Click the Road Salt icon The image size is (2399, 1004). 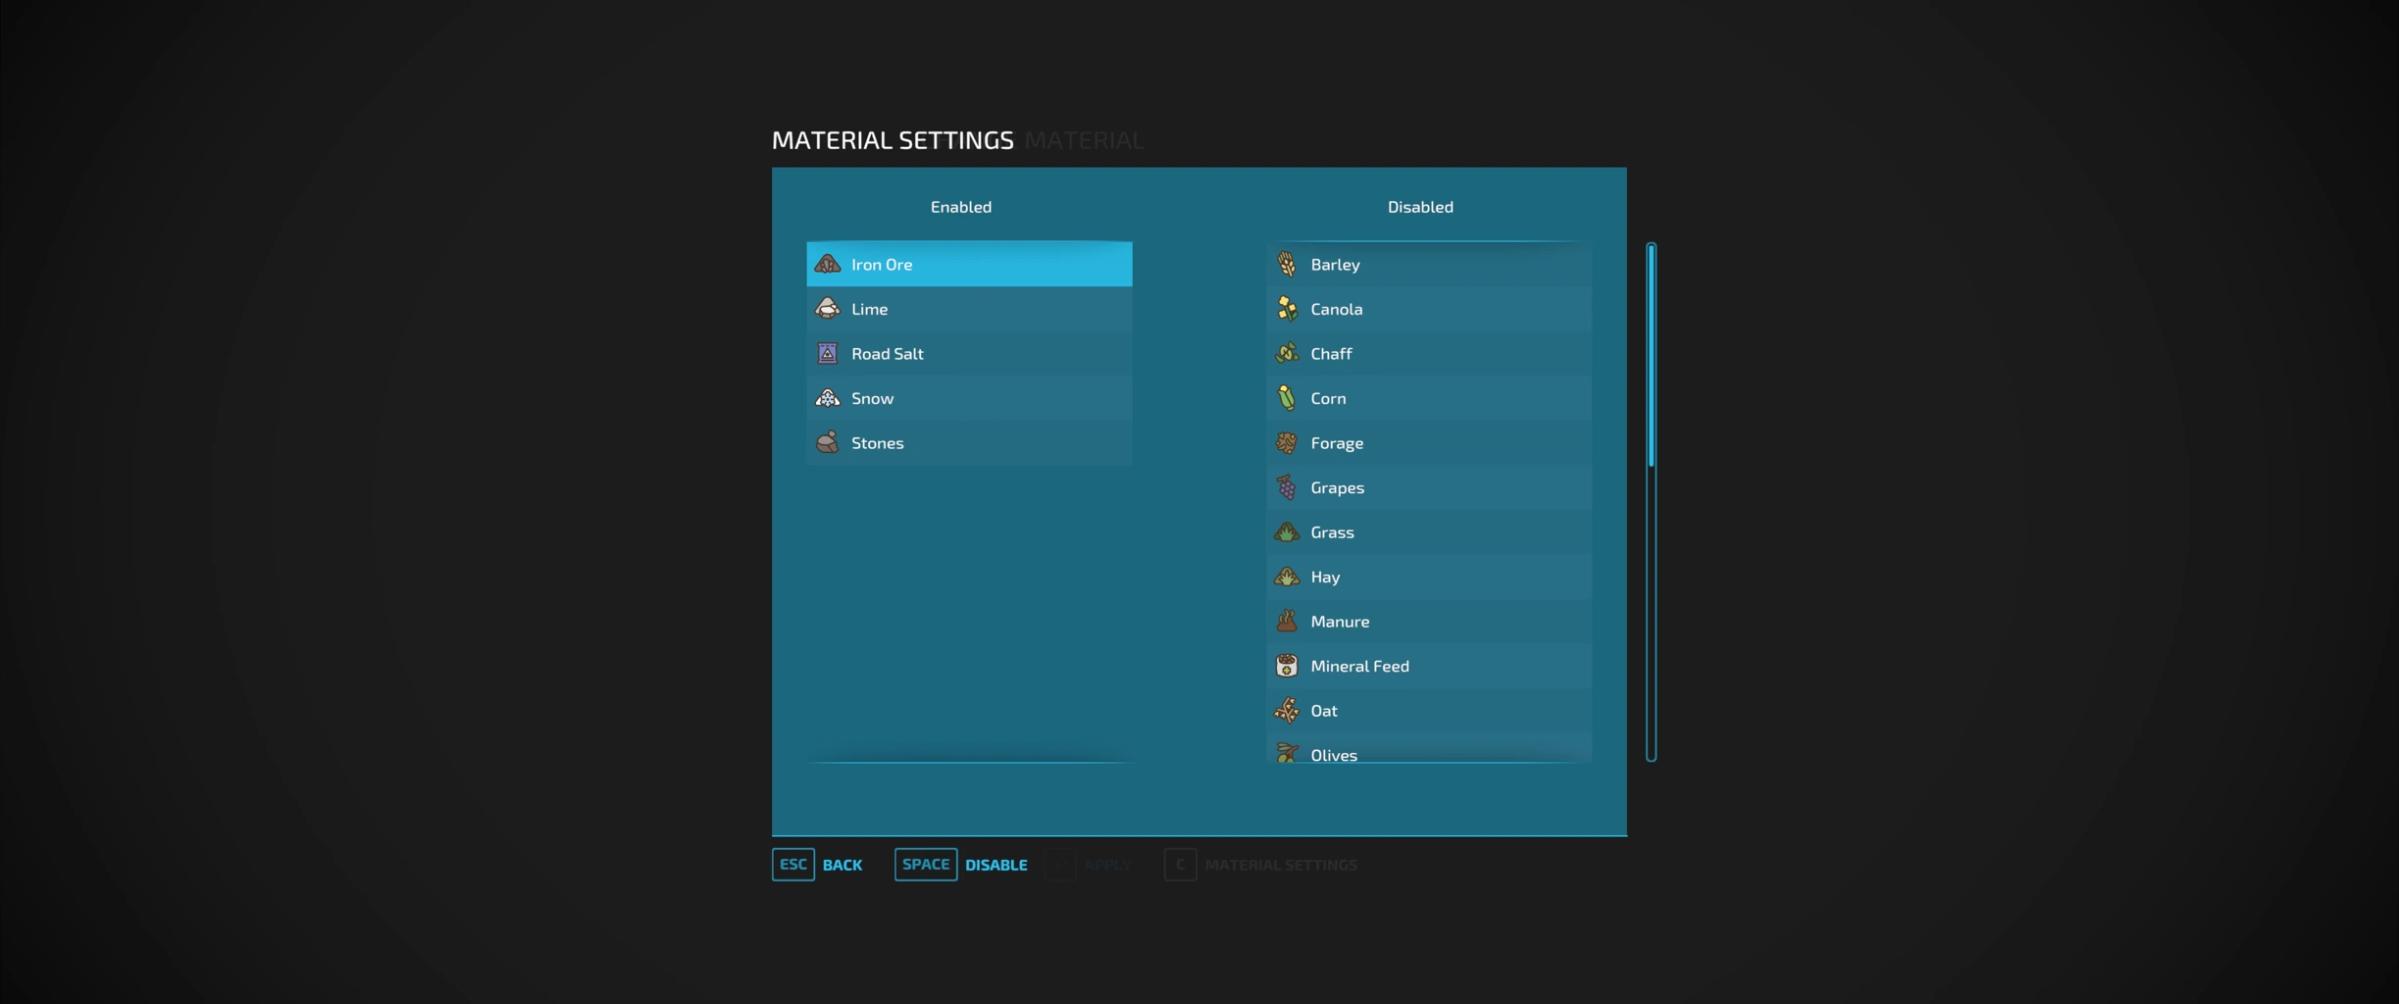click(x=828, y=353)
